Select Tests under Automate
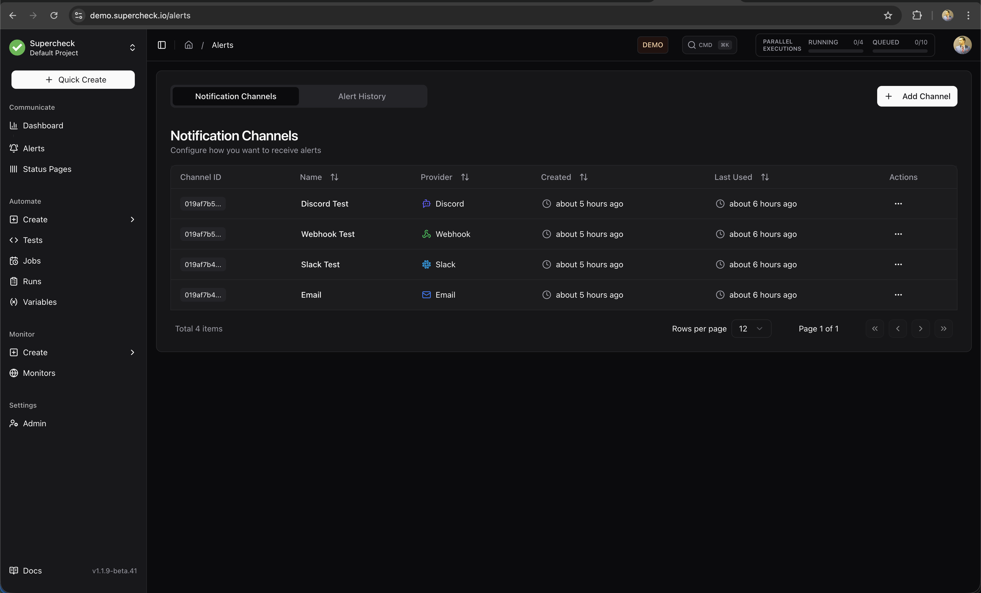The height and width of the screenshot is (593, 981). coord(33,240)
